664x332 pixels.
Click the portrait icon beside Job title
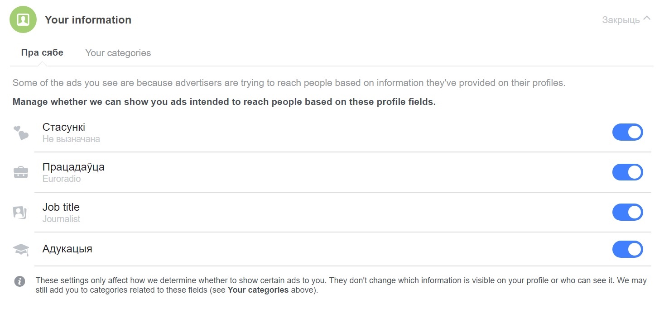(20, 213)
